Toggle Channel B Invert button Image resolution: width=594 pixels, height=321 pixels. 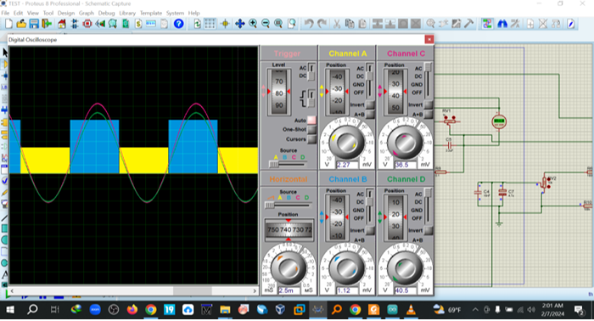pos(370,230)
